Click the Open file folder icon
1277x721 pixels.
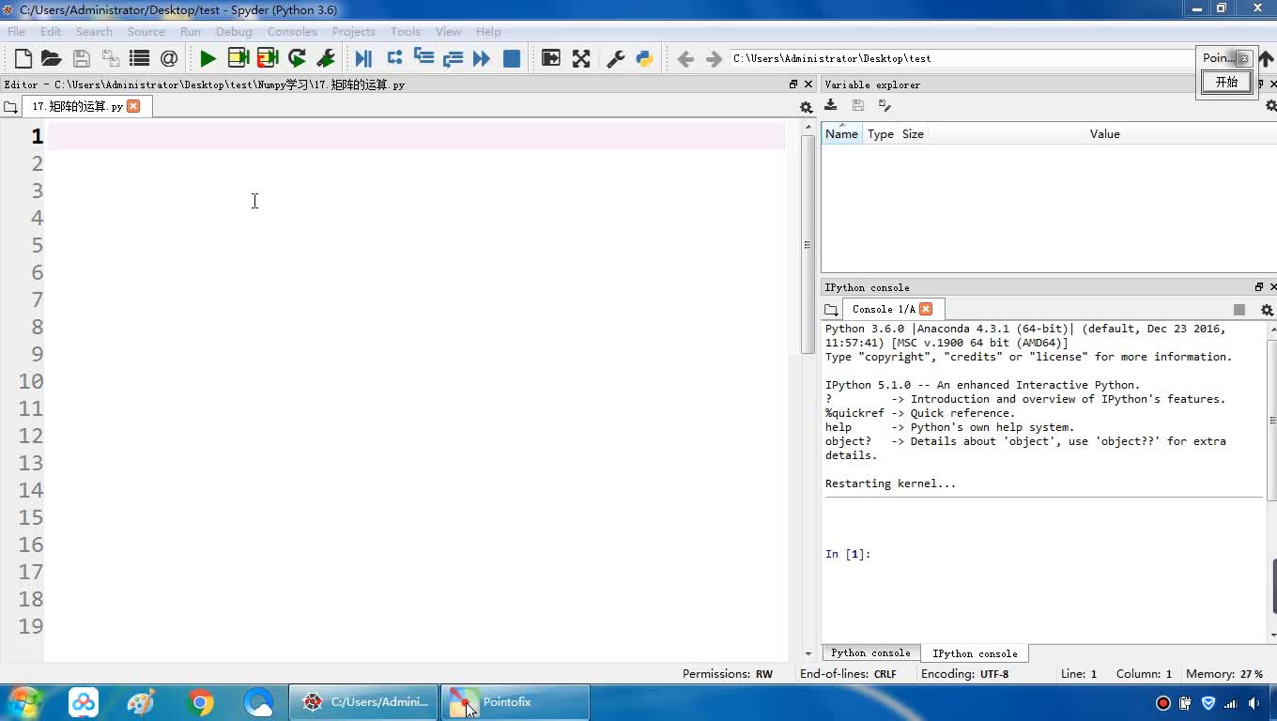[52, 58]
